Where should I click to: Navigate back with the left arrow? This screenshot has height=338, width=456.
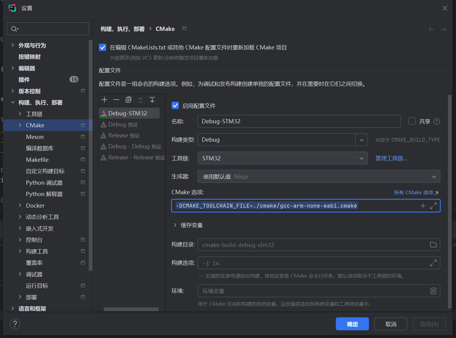tap(432, 29)
